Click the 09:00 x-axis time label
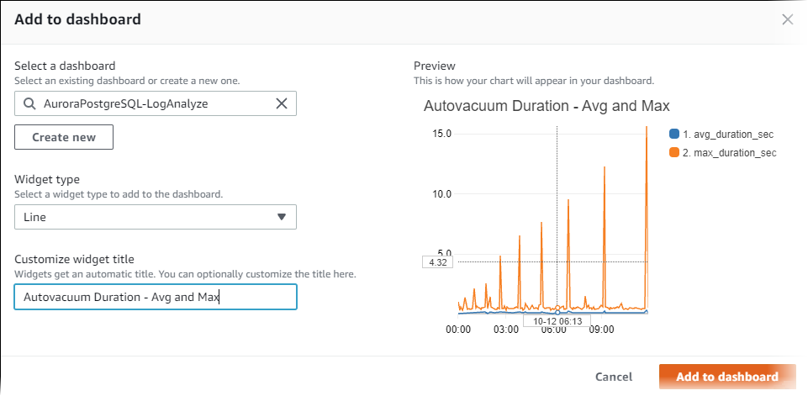The width and height of the screenshot is (808, 396). (602, 330)
